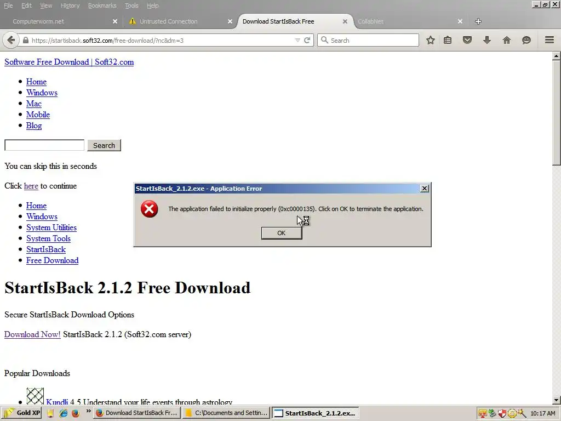Open a new tab with plus icon
This screenshot has height=421, width=561.
478,21
